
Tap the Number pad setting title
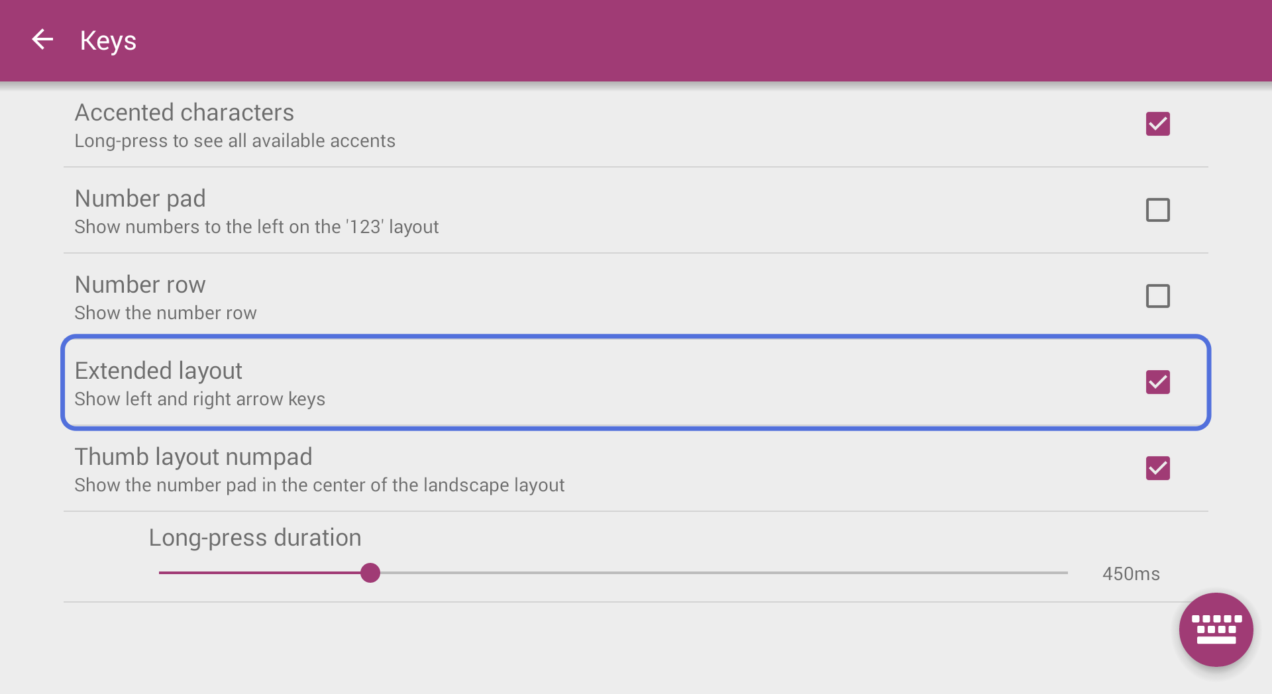coord(140,199)
